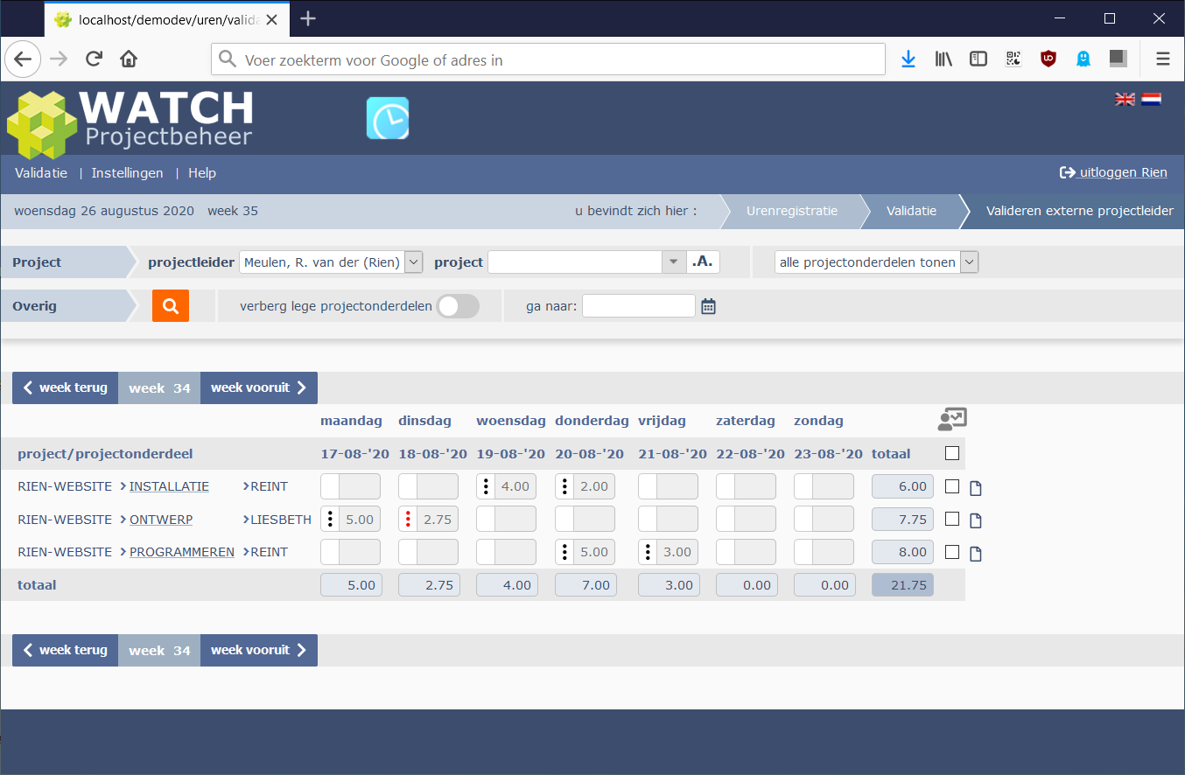Open document icon for PROGRAMMEREN row
This screenshot has width=1185, height=775.
[976, 554]
